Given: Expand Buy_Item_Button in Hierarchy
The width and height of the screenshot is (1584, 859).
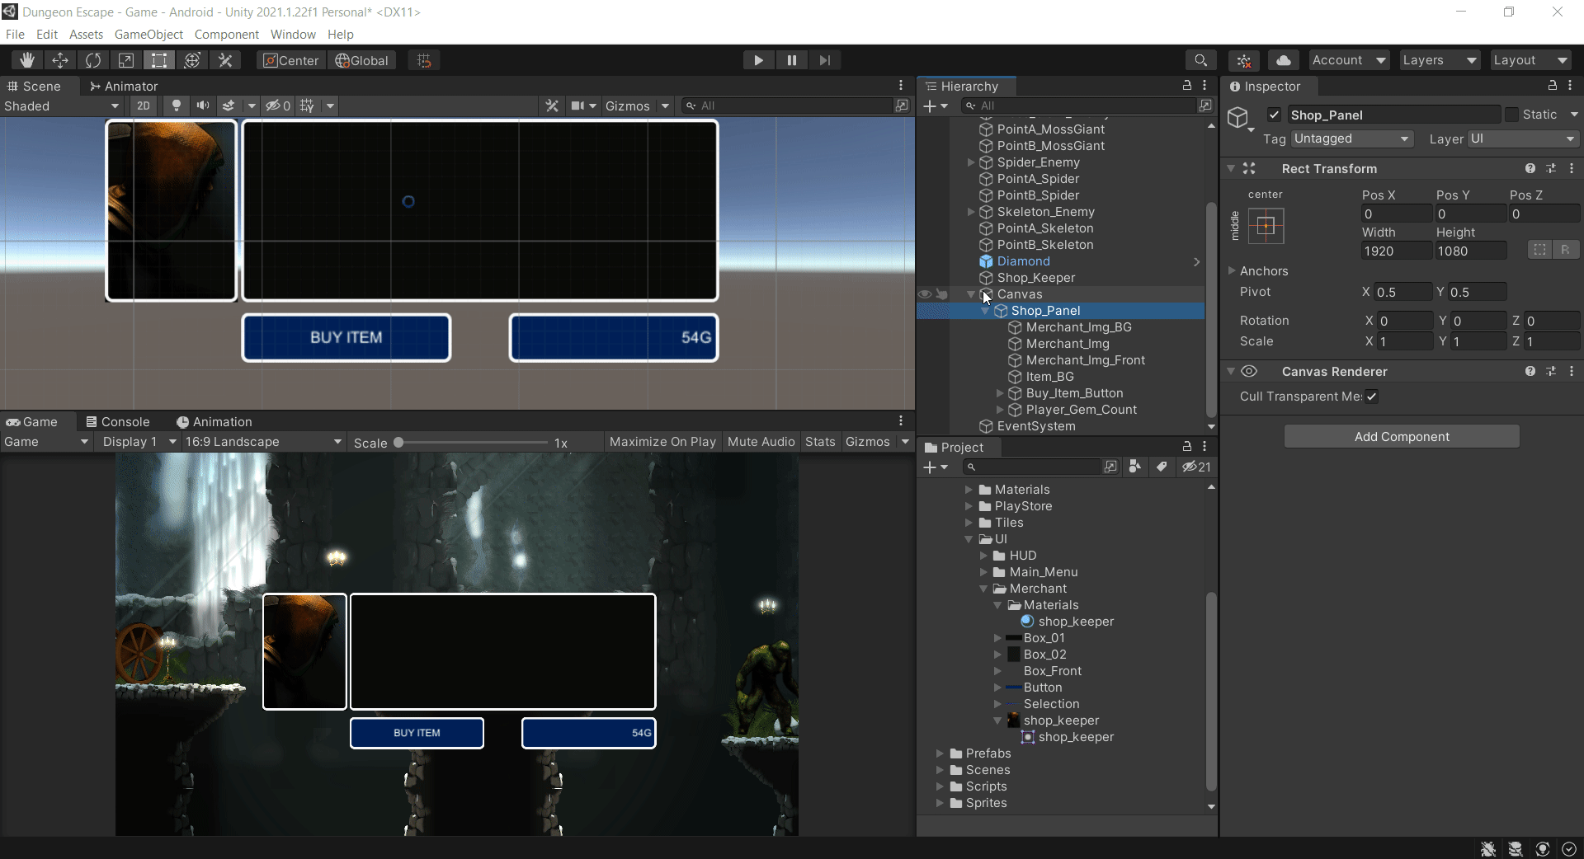Looking at the screenshot, I should (1000, 393).
